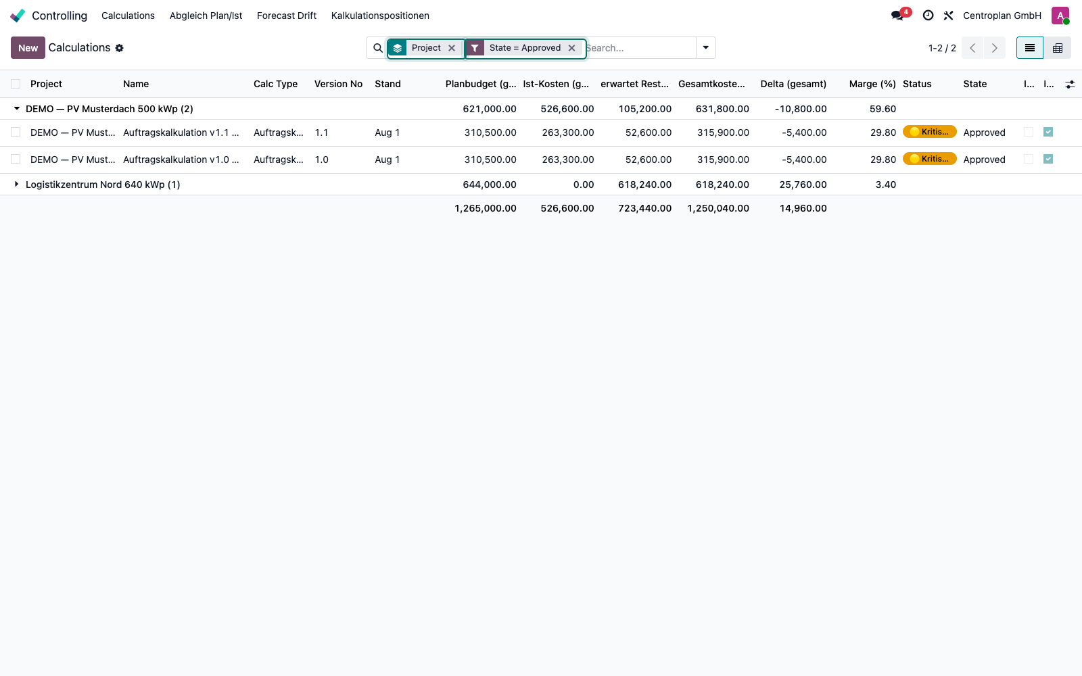Toggle checked boolean box in v1.0 row

tap(1048, 159)
